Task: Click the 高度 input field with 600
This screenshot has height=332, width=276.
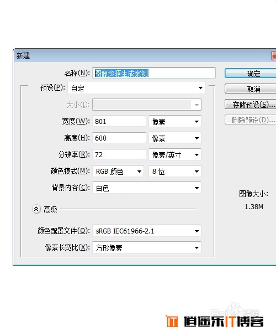Action: [x=119, y=138]
